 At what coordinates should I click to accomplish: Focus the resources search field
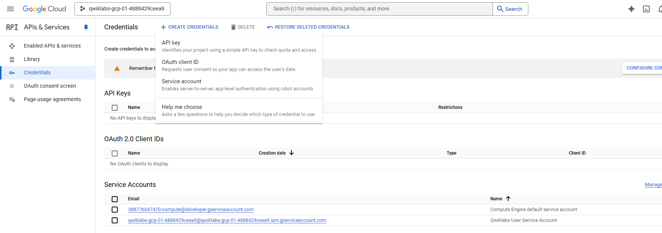tap(379, 9)
